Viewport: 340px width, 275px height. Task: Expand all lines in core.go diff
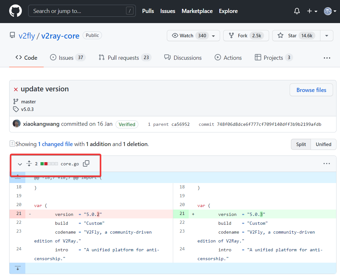29,164
